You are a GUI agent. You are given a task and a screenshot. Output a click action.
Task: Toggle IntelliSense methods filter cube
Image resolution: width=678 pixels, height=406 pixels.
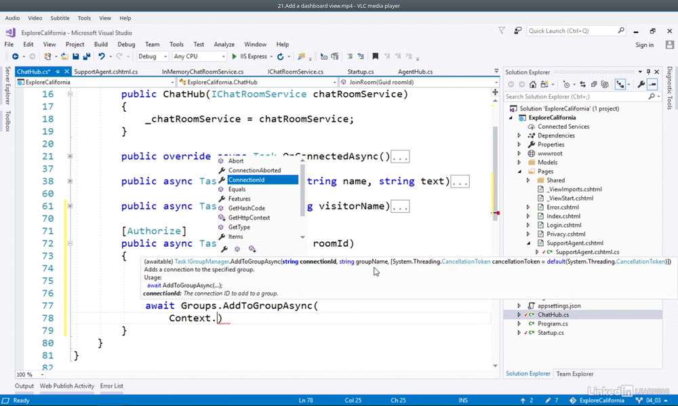237,249
